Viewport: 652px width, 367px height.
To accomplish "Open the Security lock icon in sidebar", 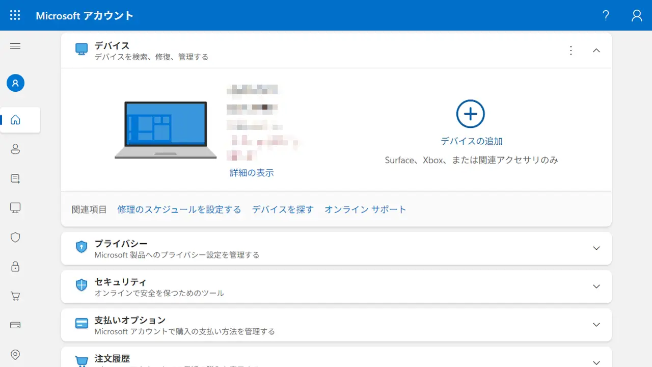I will point(15,266).
